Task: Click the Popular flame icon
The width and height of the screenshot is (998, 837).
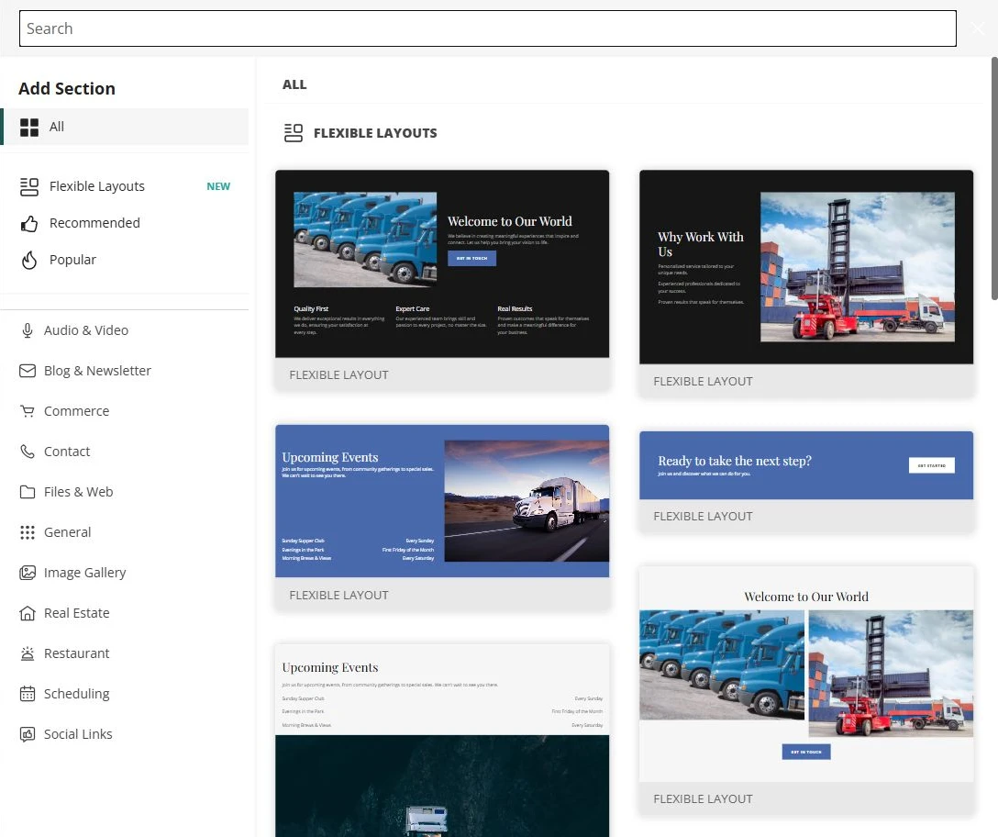Action: tap(29, 260)
